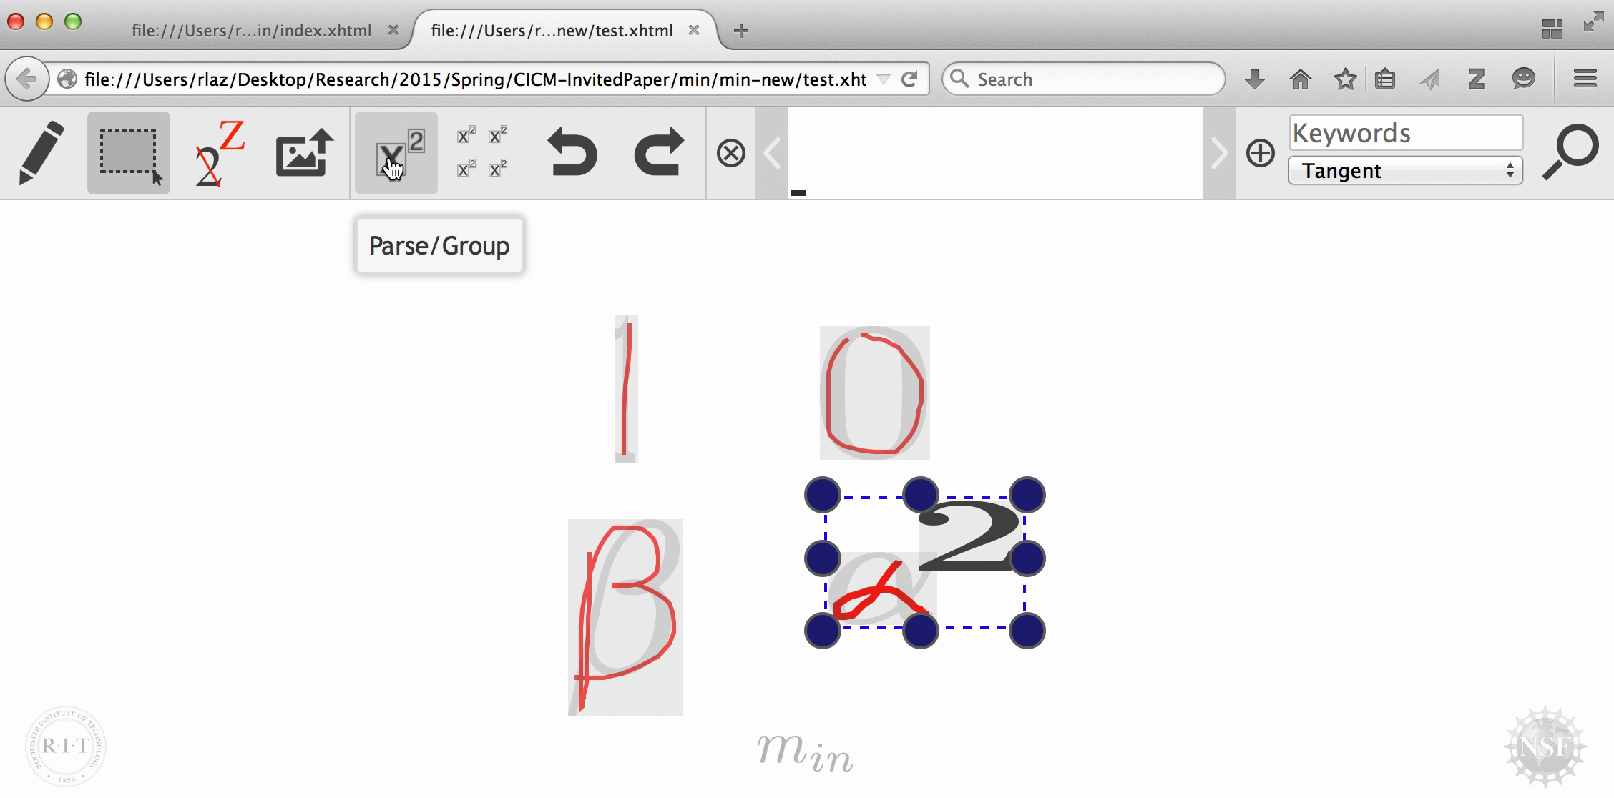Activate the rectangle selection tool
Viewport: 1614px width, 798px height.
point(129,153)
